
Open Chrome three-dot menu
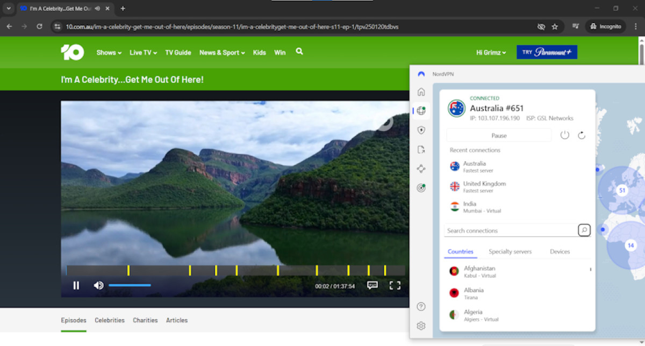636,26
